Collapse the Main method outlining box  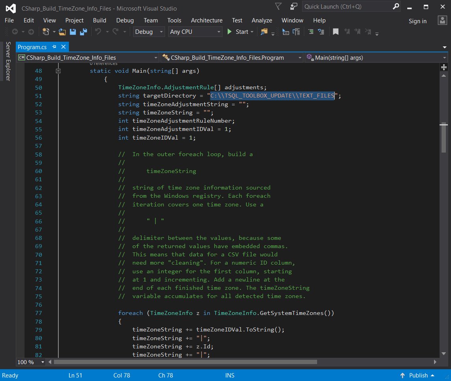click(58, 71)
